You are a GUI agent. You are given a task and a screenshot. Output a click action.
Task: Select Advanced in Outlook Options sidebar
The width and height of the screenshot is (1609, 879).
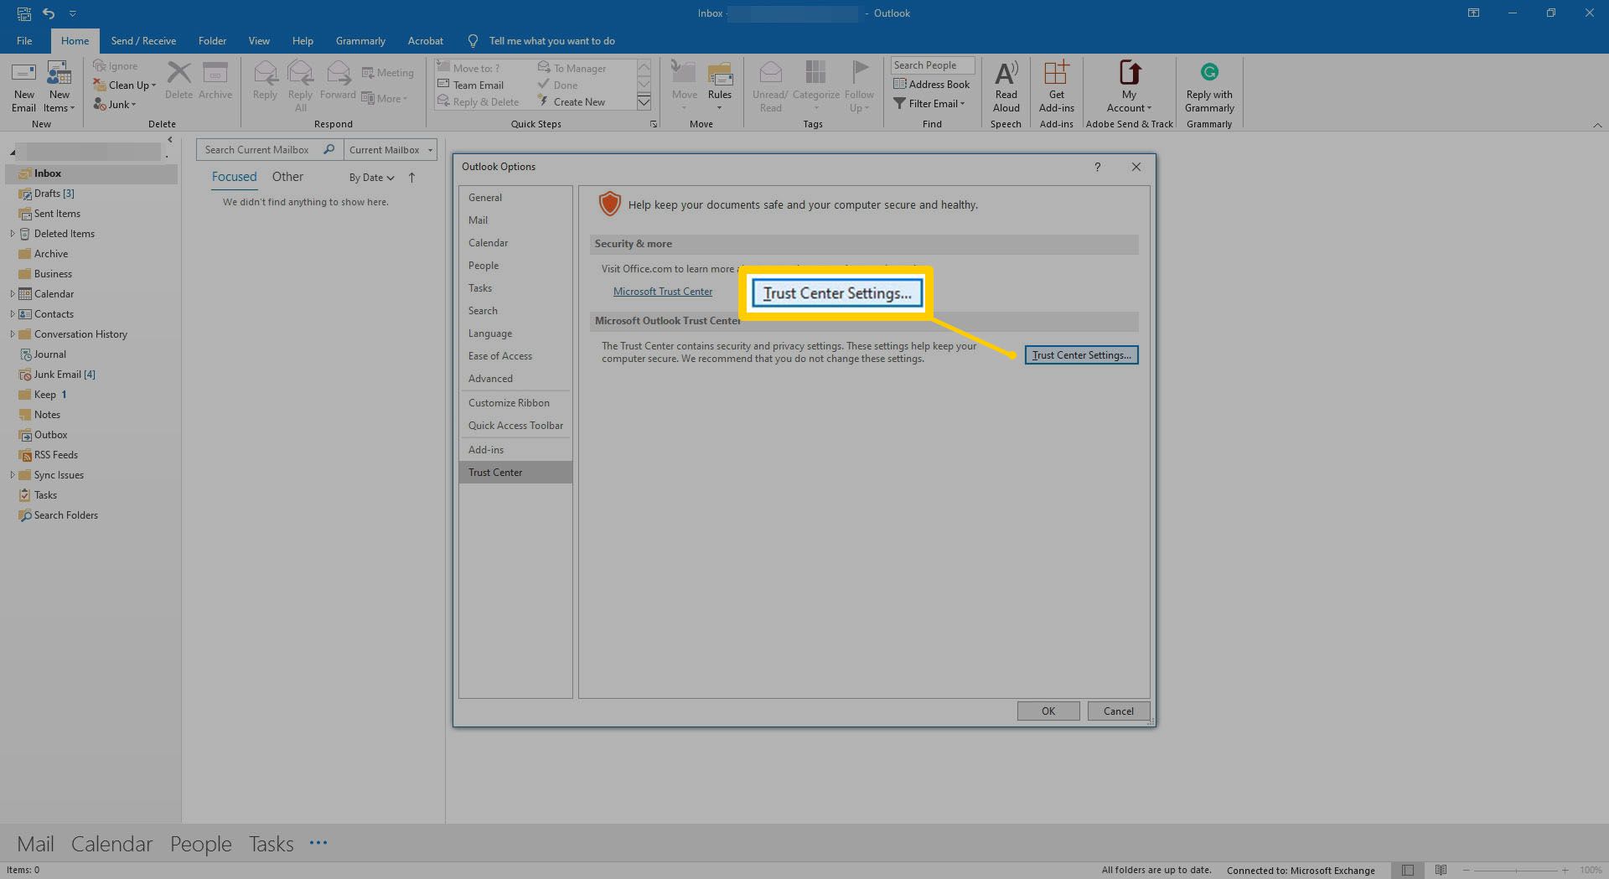(x=515, y=379)
